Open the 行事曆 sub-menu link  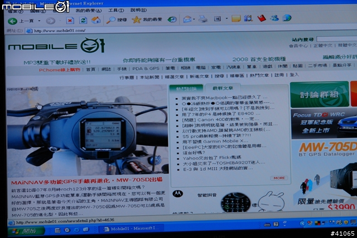point(127,77)
